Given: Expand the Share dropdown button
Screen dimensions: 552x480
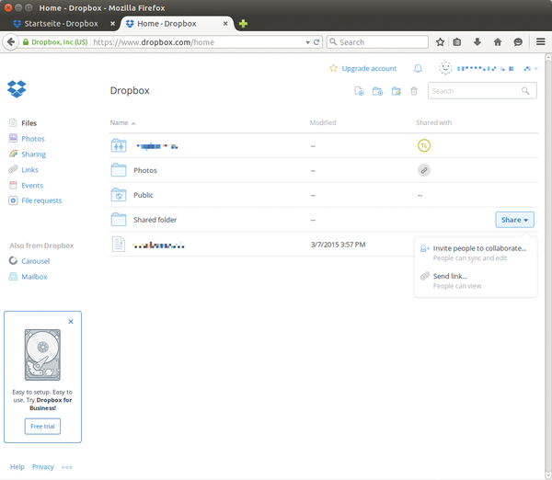Looking at the screenshot, I should pos(514,220).
